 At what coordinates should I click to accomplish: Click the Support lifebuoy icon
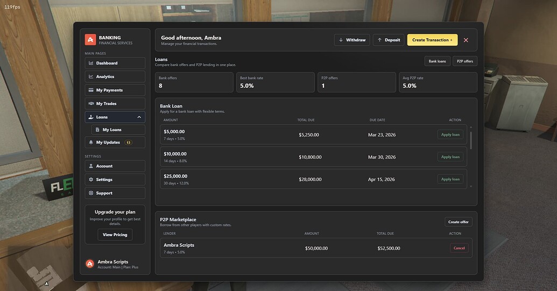coord(91,193)
